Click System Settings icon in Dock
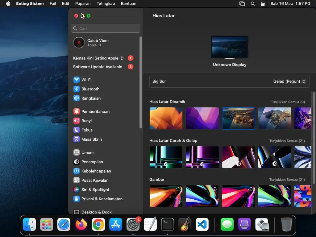Image resolution: width=316 pixels, height=237 pixels. (133, 224)
